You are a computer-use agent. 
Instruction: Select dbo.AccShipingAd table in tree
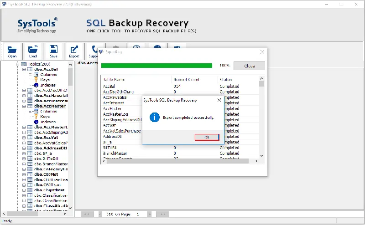click(51, 133)
